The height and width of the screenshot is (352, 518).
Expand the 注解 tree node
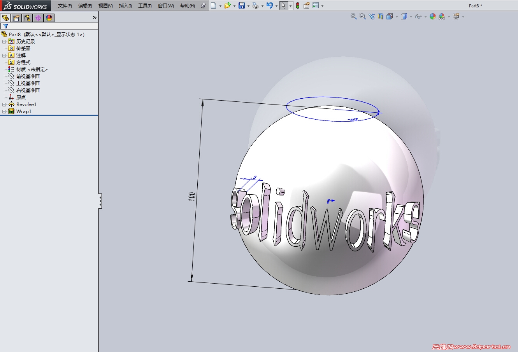pyautogui.click(x=4, y=56)
